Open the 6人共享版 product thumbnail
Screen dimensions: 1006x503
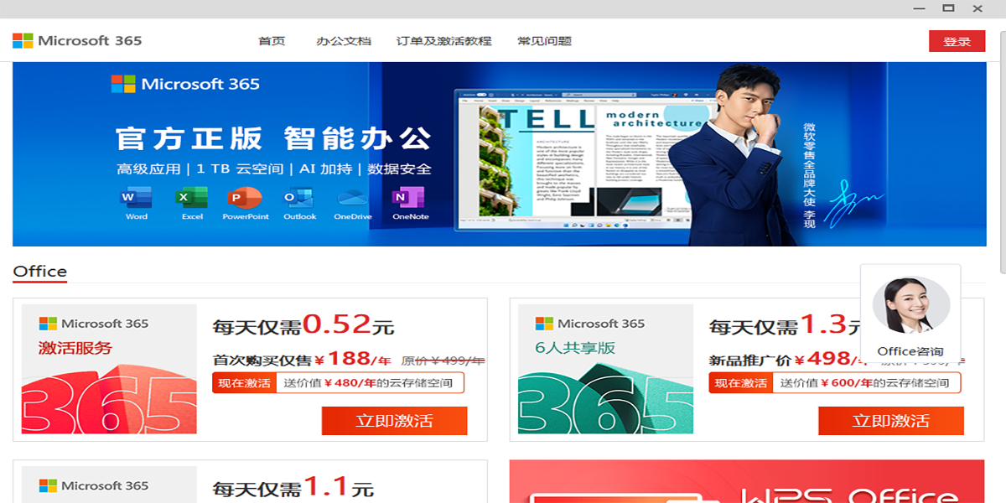605,369
